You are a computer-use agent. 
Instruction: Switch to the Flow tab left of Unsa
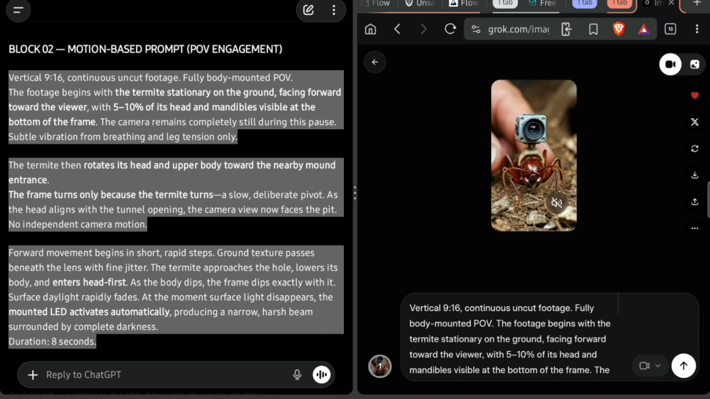point(376,4)
